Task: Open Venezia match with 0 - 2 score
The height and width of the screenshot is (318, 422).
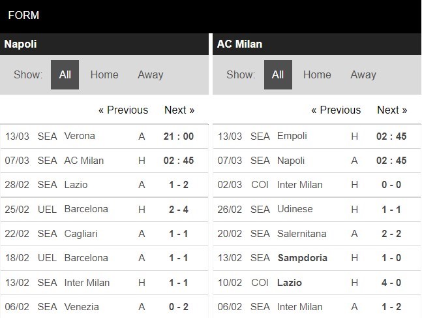Action: [178, 307]
